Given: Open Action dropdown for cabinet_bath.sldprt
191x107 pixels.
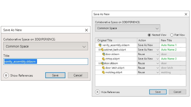Looking at the screenshot, I should click(158, 50).
